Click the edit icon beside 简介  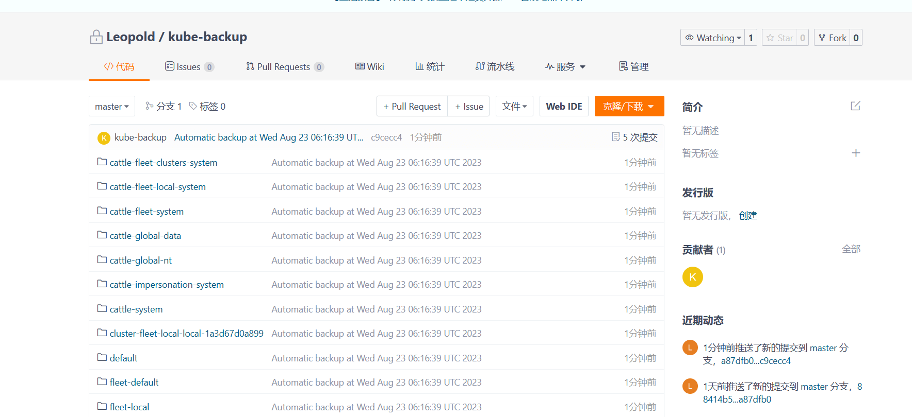[x=855, y=106]
